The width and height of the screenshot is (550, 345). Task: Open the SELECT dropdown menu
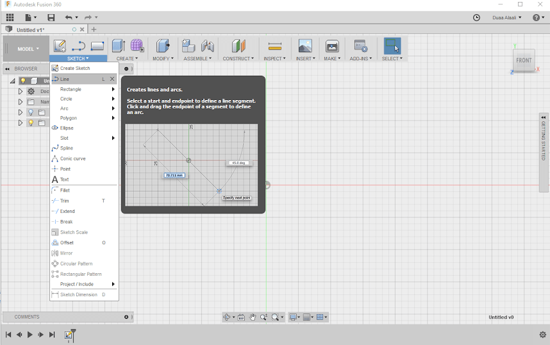(x=392, y=58)
